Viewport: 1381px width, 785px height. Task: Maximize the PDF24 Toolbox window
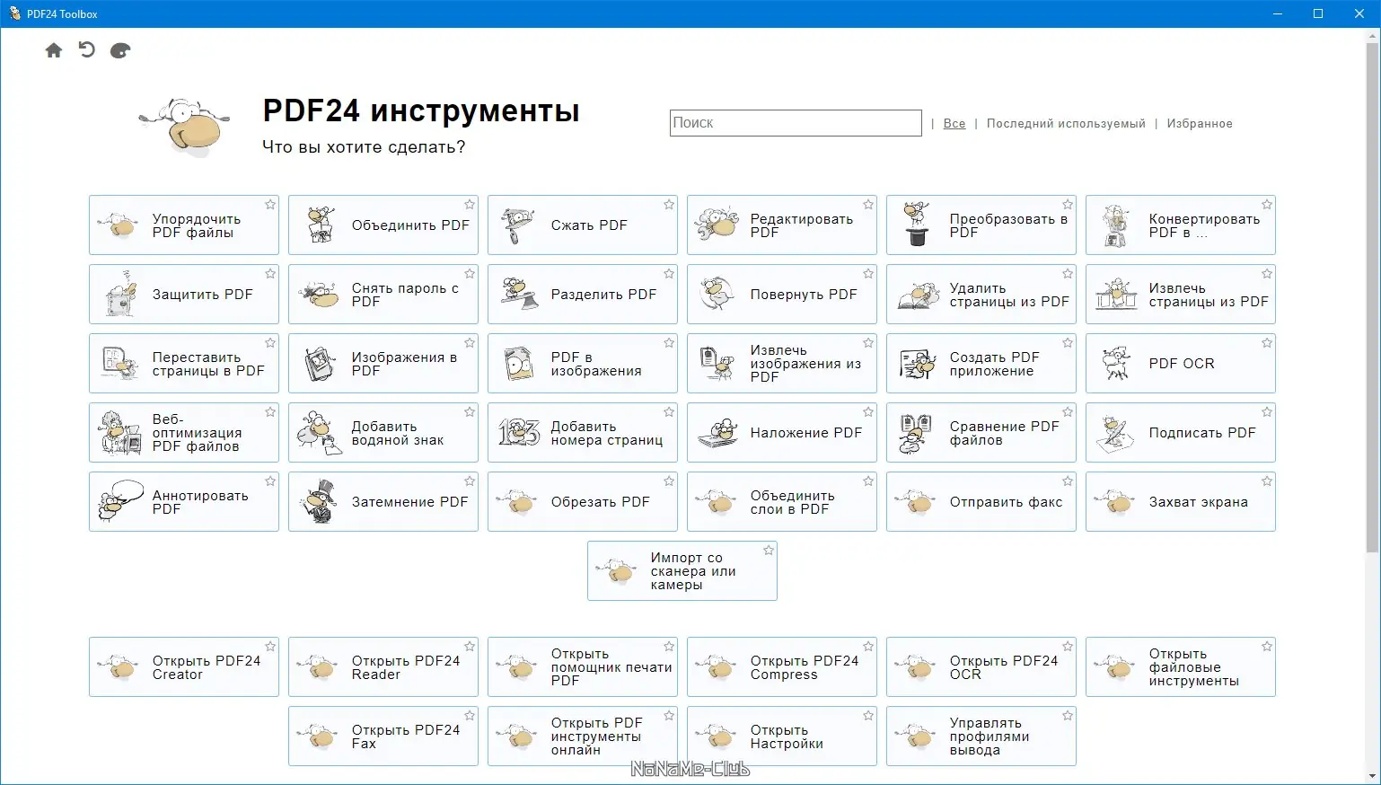[x=1318, y=13]
